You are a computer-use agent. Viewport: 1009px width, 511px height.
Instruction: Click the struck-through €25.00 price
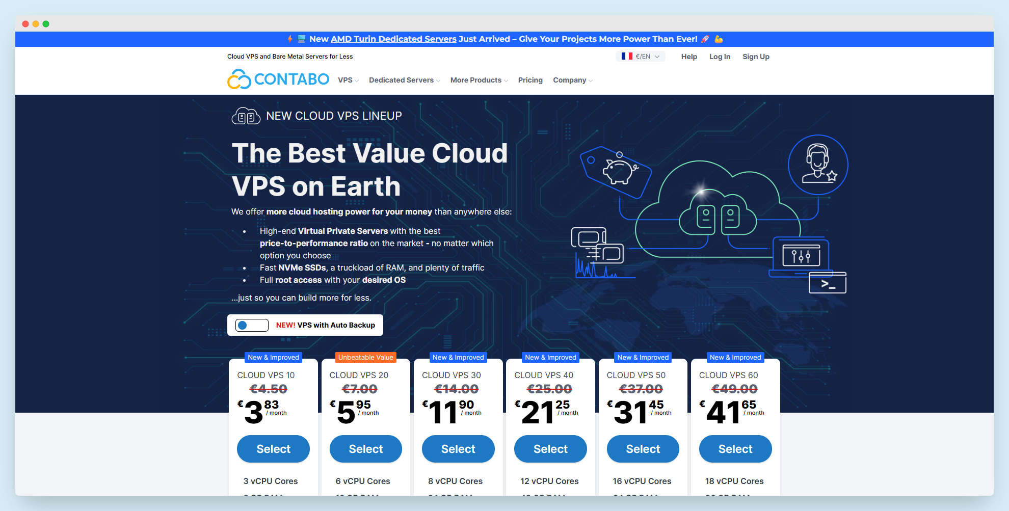pos(549,389)
